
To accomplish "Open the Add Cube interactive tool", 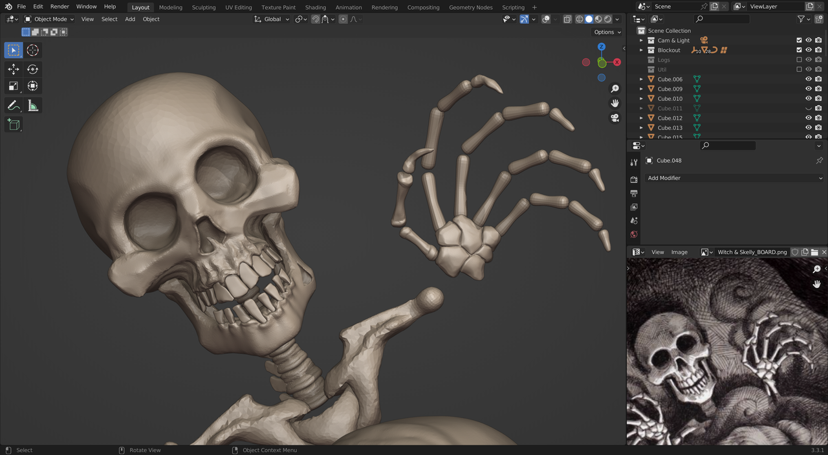I will point(14,125).
